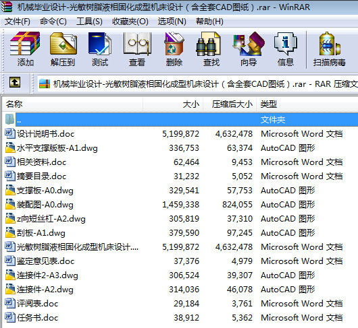This screenshot has width=358, height=328.
Task: Sort by the 类型 column header
Action: click(307, 104)
